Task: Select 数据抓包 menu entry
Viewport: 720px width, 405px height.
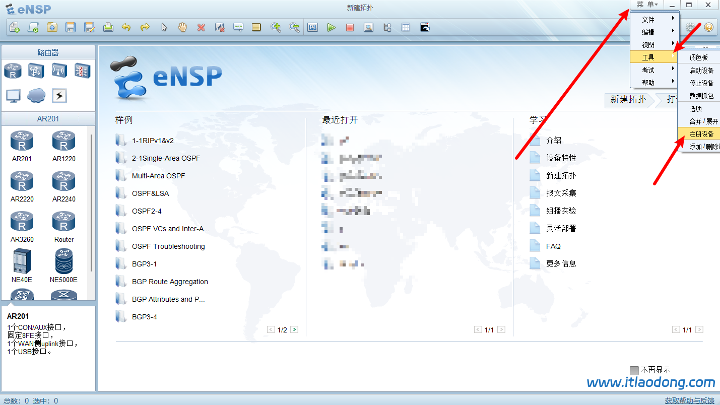Action: 701,96
